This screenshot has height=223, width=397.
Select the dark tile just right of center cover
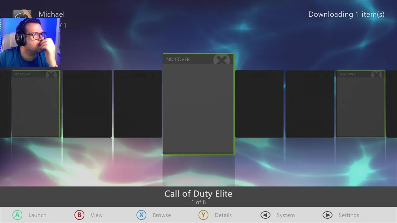259,104
